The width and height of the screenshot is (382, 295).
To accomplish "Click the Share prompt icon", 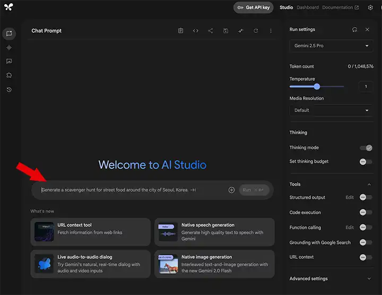I will tap(211, 30).
